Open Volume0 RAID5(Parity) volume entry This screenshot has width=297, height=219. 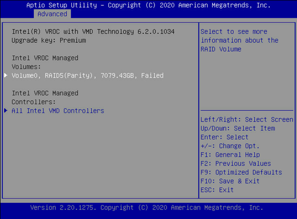pyautogui.click(x=87, y=75)
